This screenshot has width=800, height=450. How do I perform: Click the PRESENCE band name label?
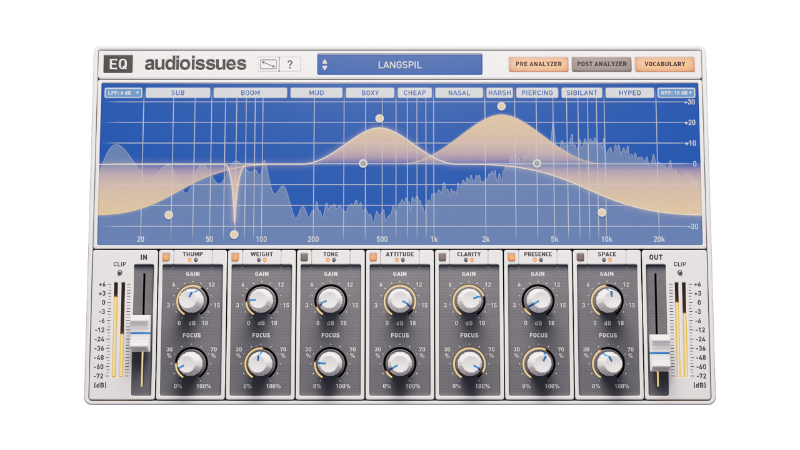tap(538, 254)
